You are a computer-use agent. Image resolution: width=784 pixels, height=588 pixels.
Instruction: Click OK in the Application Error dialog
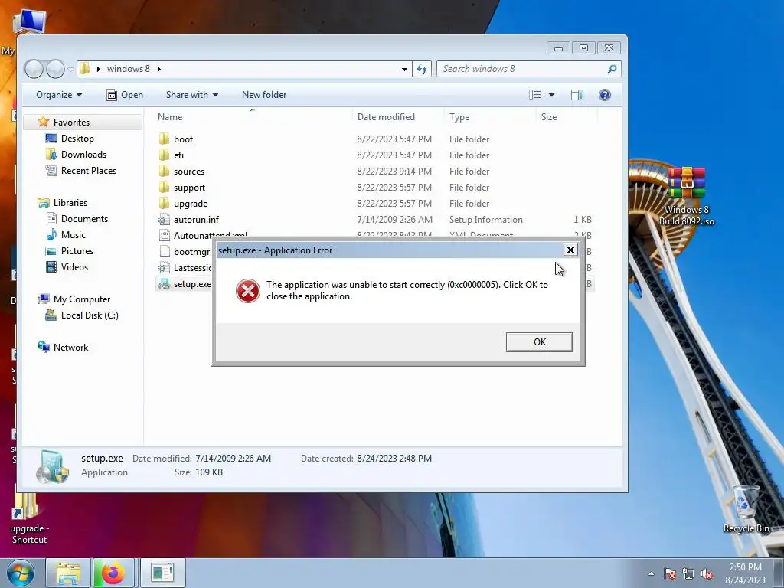tap(539, 342)
